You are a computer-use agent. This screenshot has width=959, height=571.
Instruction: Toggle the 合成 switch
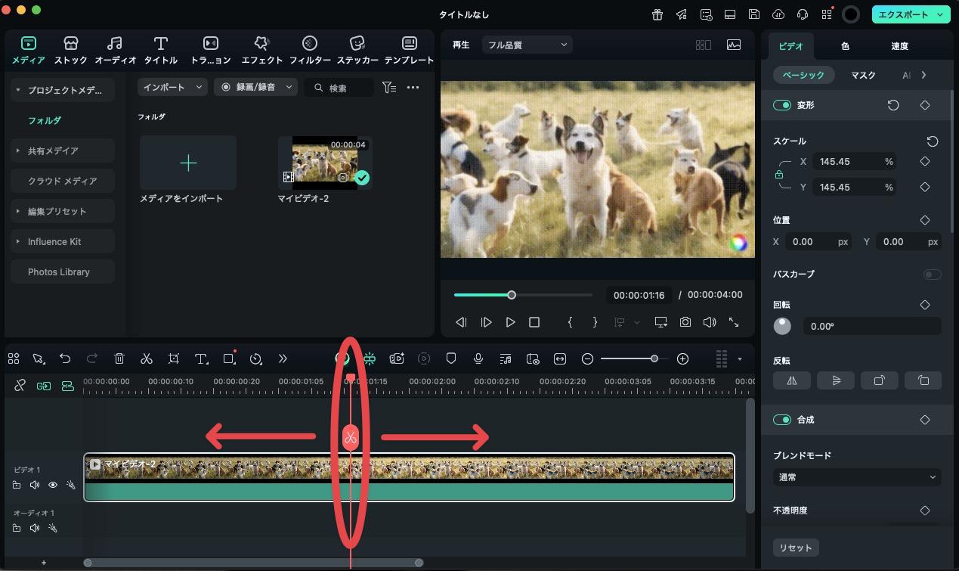782,420
